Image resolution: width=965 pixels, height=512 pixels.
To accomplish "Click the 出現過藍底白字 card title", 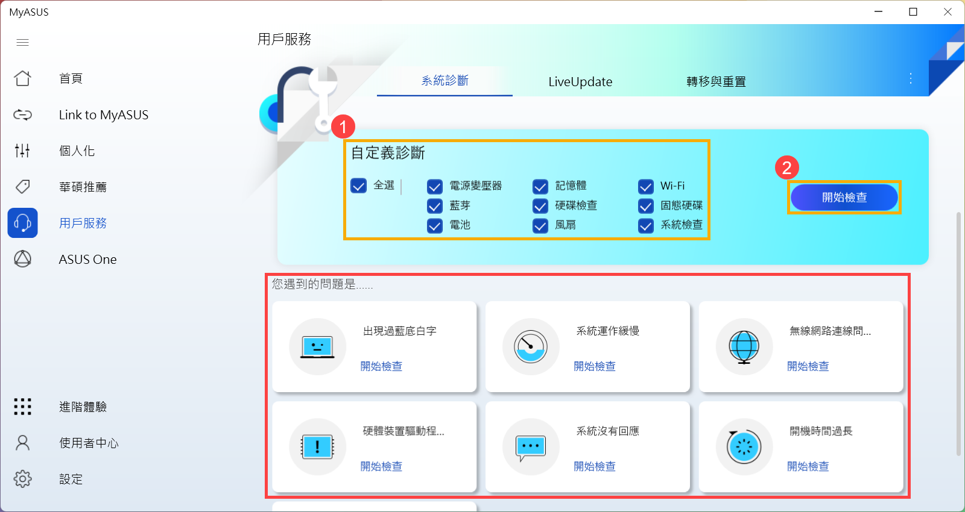I will point(399,331).
